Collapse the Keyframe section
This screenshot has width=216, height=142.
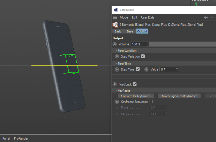[x=116, y=90]
